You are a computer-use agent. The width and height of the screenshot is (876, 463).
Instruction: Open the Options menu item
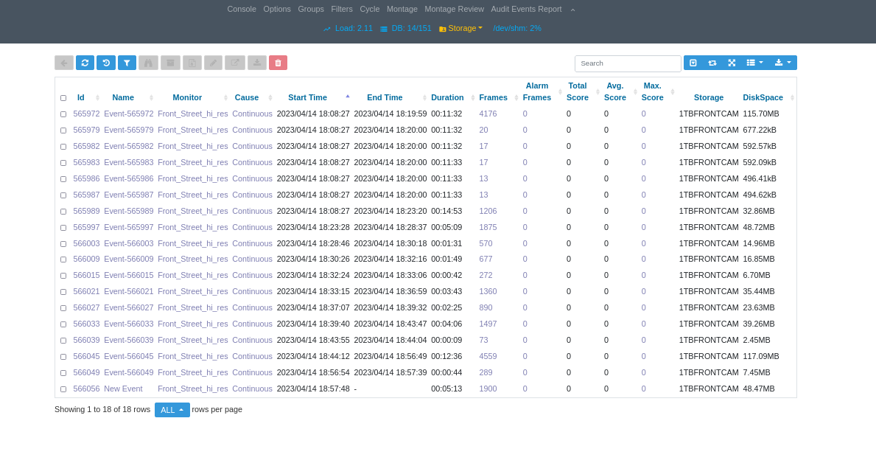277,9
